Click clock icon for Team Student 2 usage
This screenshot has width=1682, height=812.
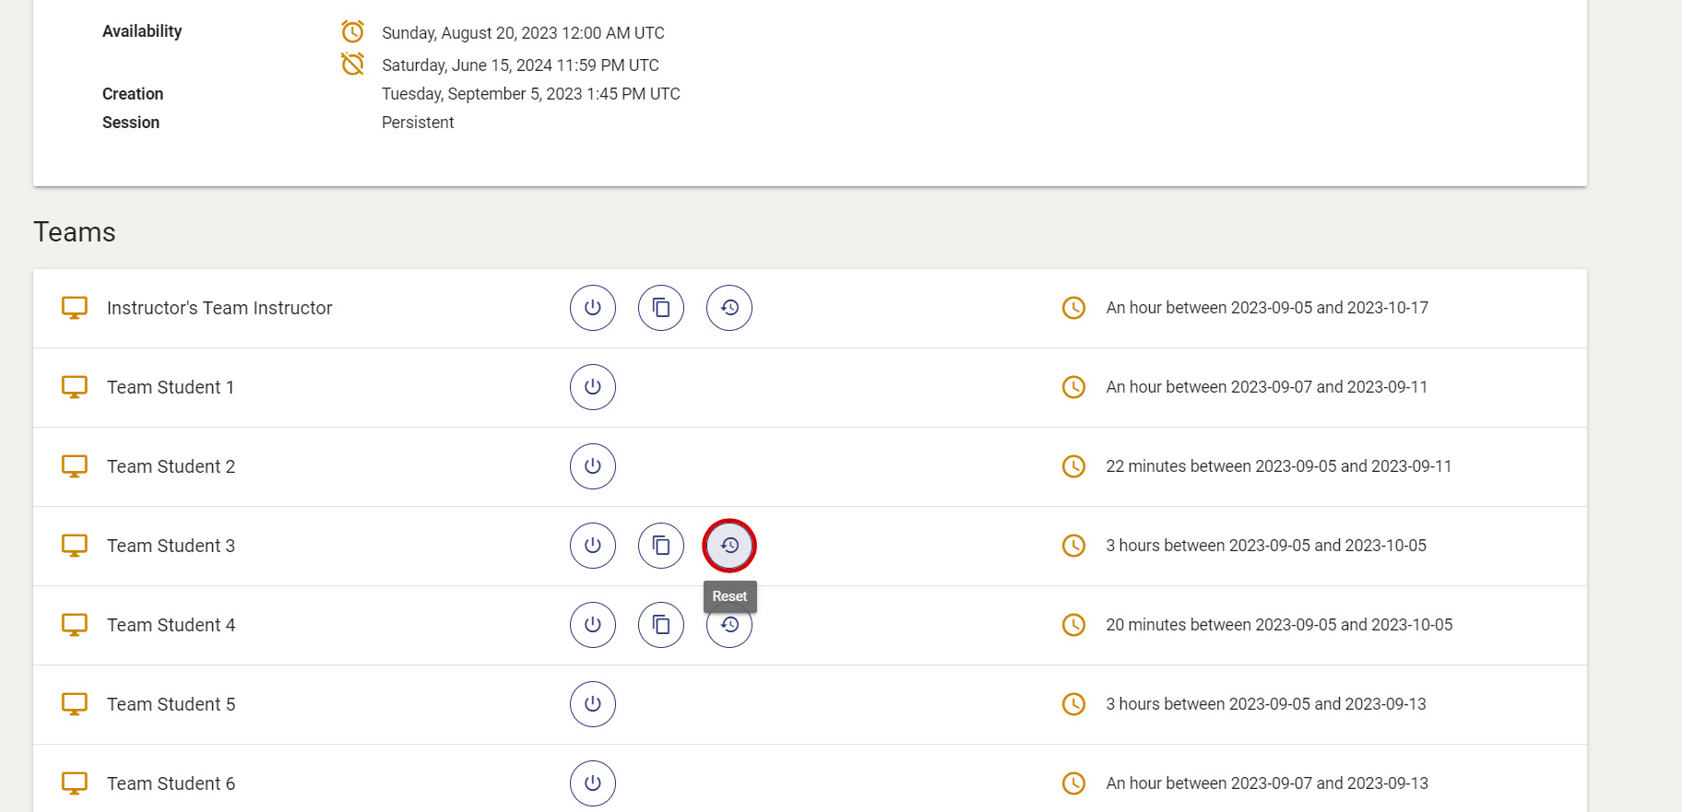(x=1073, y=466)
